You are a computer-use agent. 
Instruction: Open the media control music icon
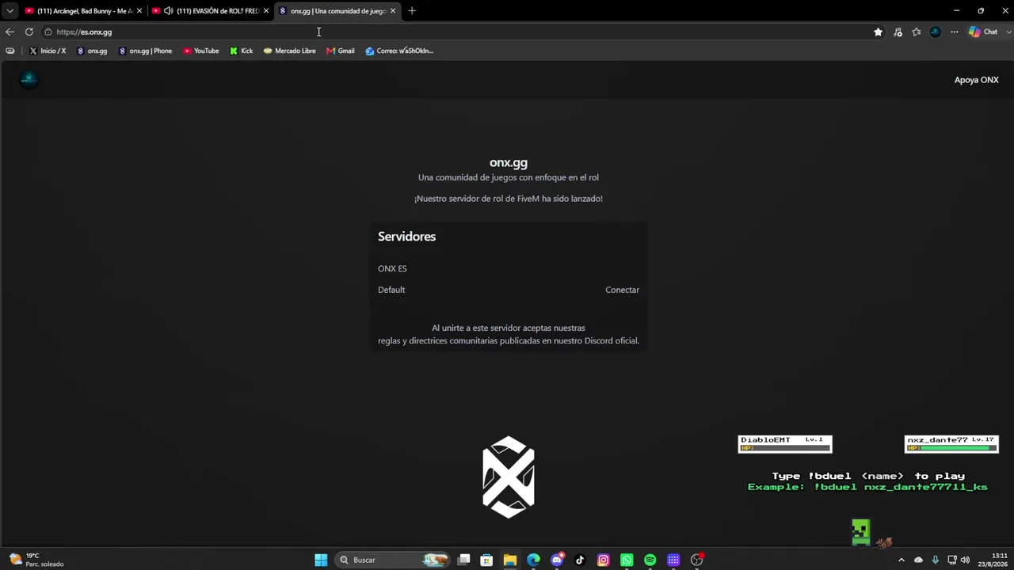pos(898,32)
